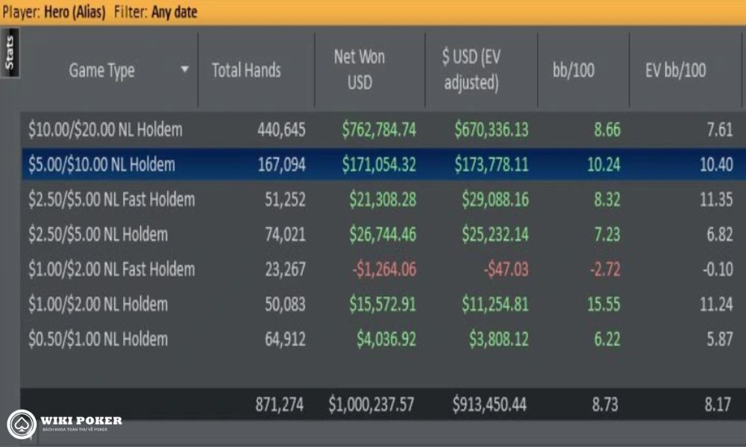Sort by the bb/100 column header
Image resolution: width=746 pixels, height=447 pixels.
pos(573,70)
